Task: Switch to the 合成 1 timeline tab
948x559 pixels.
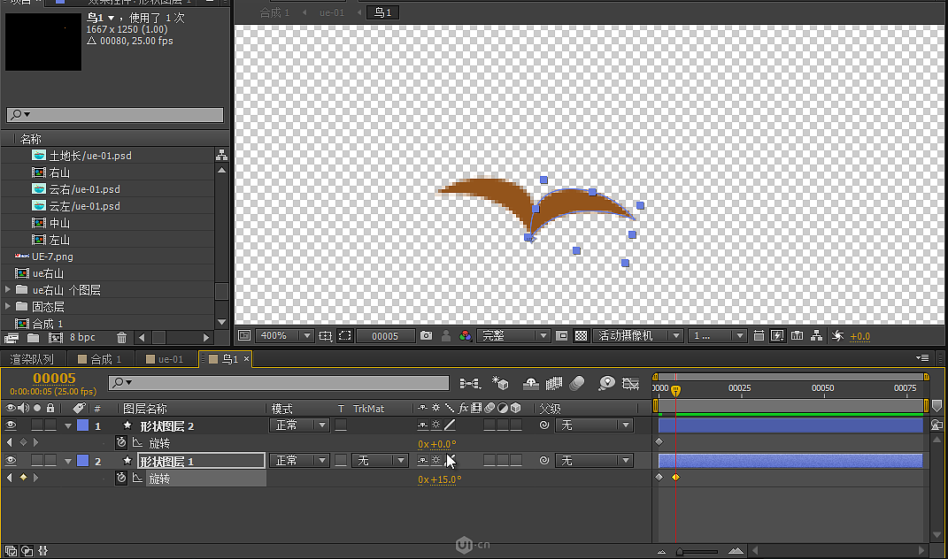Action: coord(100,359)
